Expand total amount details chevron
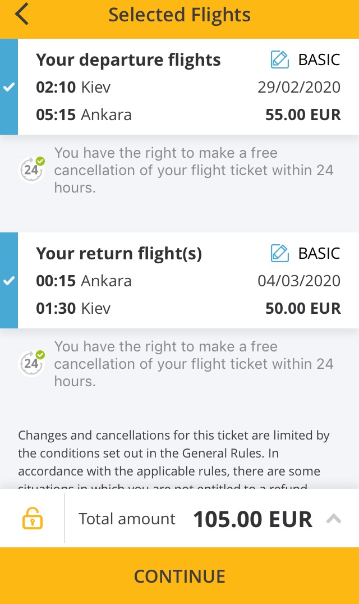Viewport: 359px width, 604px height. coord(334,519)
